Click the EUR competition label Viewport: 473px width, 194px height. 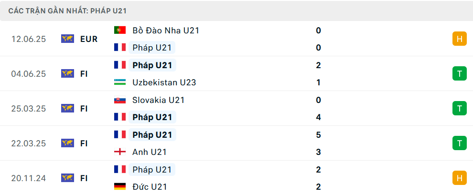coord(89,39)
